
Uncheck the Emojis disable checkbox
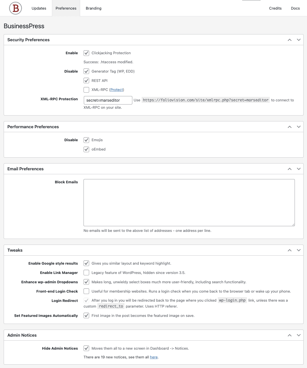(x=86, y=140)
